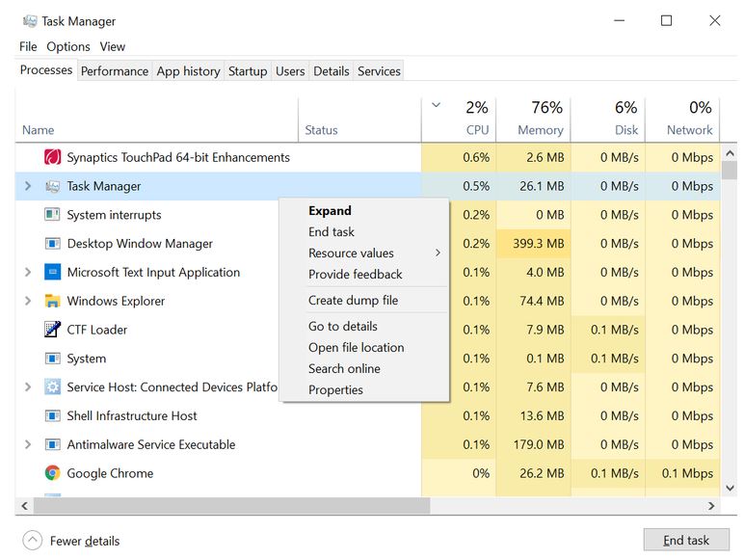This screenshot has width=744, height=559.
Task: Click the Shell Infrastructure Host icon
Action: tap(52, 415)
